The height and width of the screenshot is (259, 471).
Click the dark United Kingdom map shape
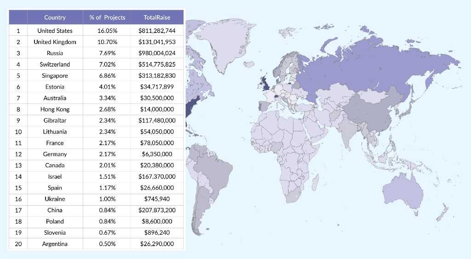[265, 83]
